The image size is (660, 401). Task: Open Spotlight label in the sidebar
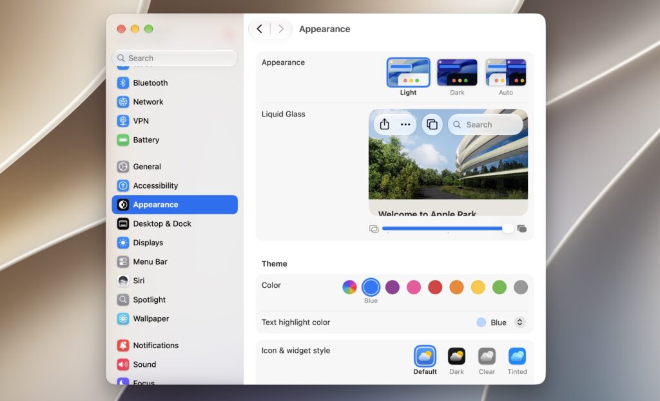coord(150,300)
